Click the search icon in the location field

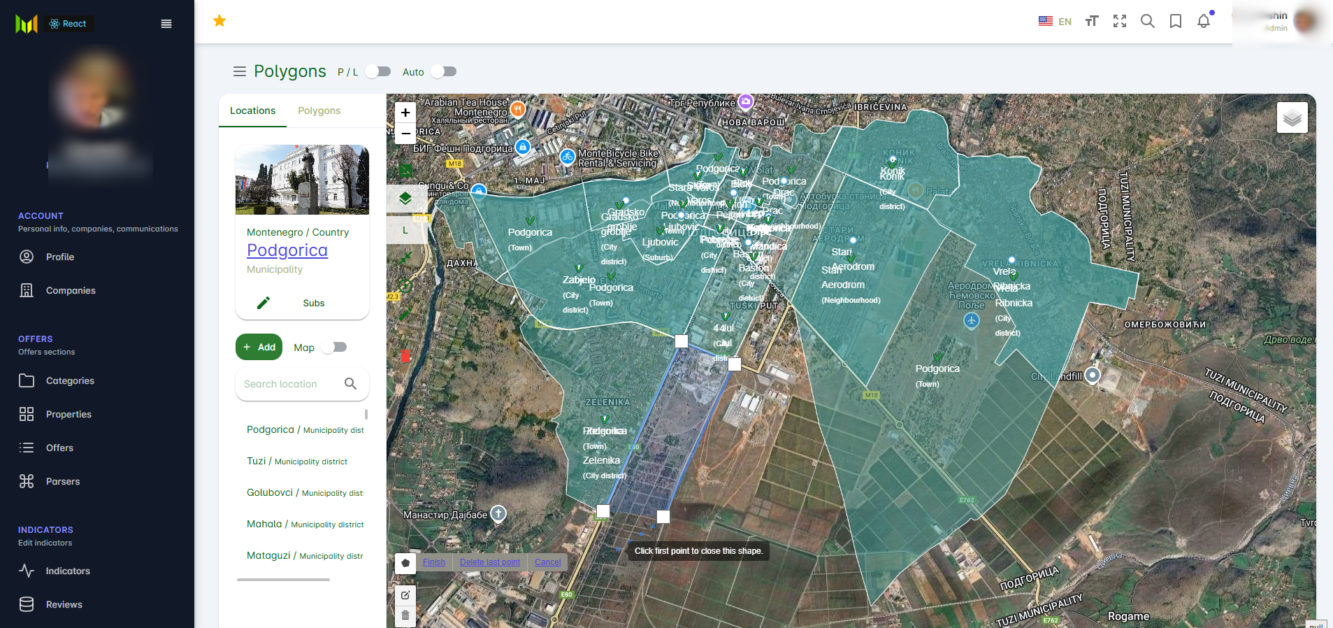351,384
